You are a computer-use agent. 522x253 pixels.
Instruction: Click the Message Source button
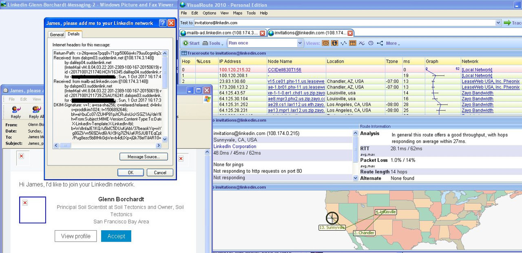point(144,156)
